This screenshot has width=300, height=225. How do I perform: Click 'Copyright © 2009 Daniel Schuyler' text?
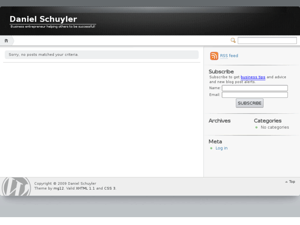[x=65, y=183]
